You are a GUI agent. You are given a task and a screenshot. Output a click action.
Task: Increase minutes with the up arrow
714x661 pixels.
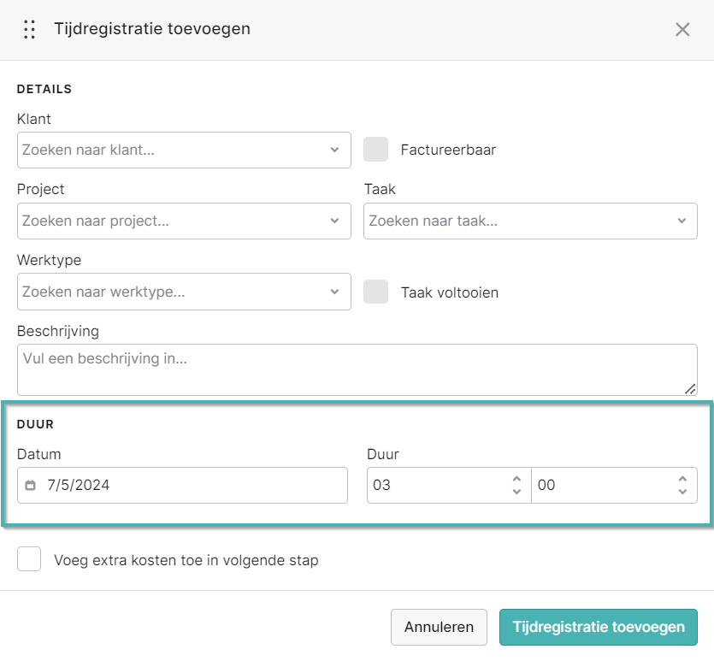[682, 479]
